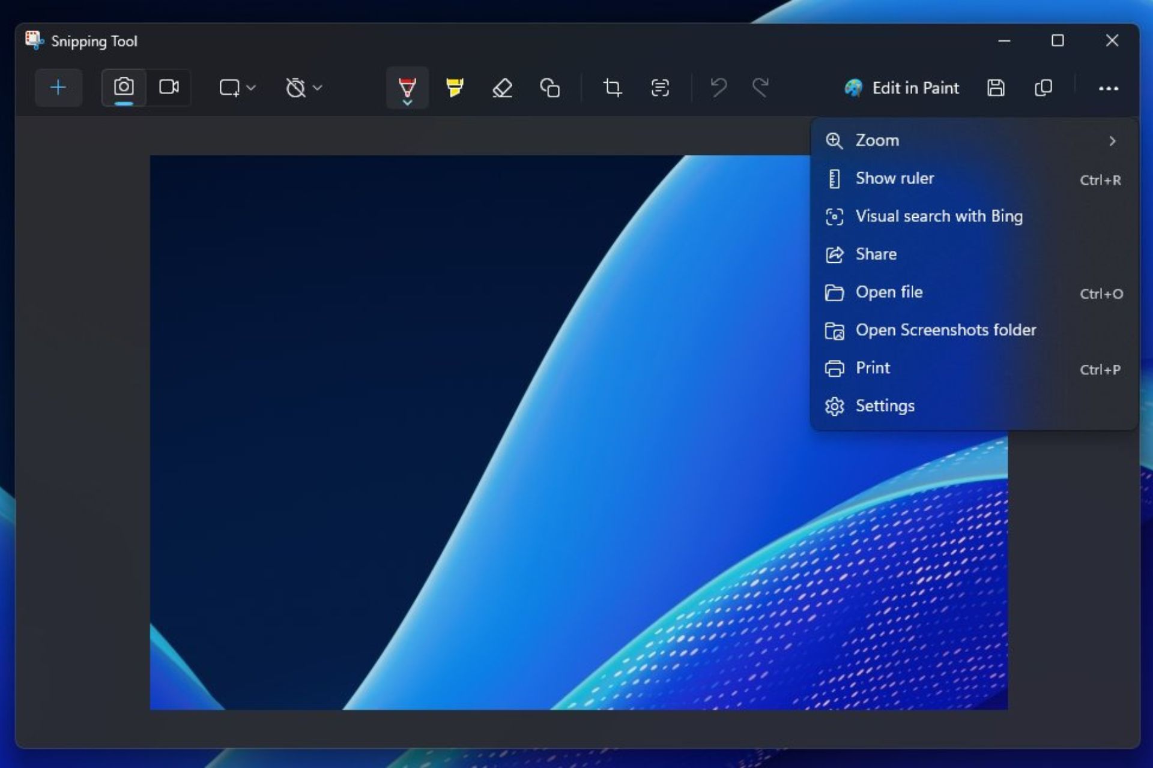Expand the rectangular snip dropdown

(x=252, y=88)
